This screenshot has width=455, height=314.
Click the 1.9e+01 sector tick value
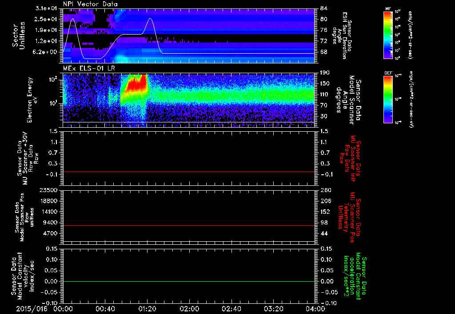coord(46,30)
